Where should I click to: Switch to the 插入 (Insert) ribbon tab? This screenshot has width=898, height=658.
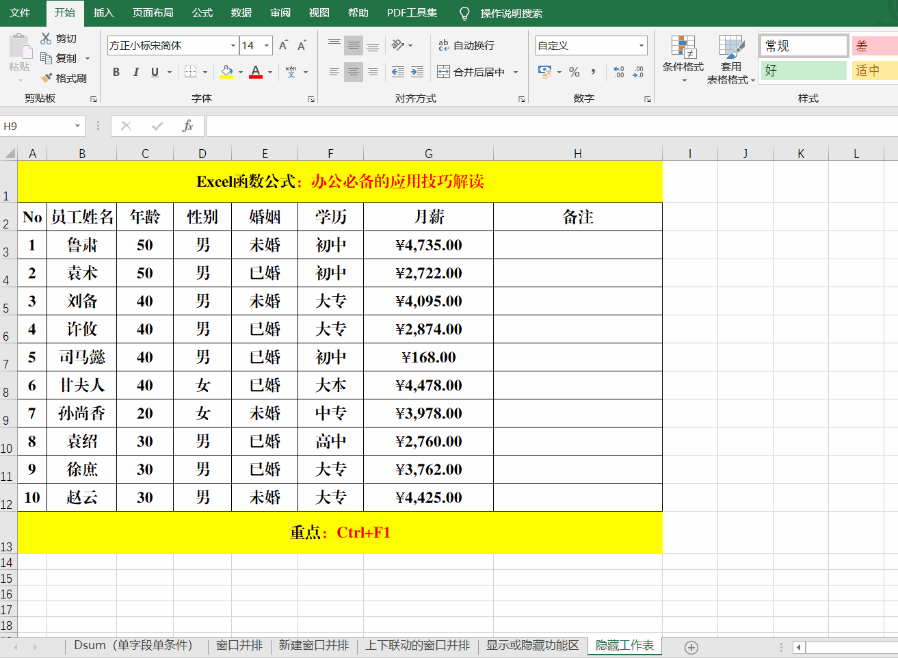click(103, 13)
